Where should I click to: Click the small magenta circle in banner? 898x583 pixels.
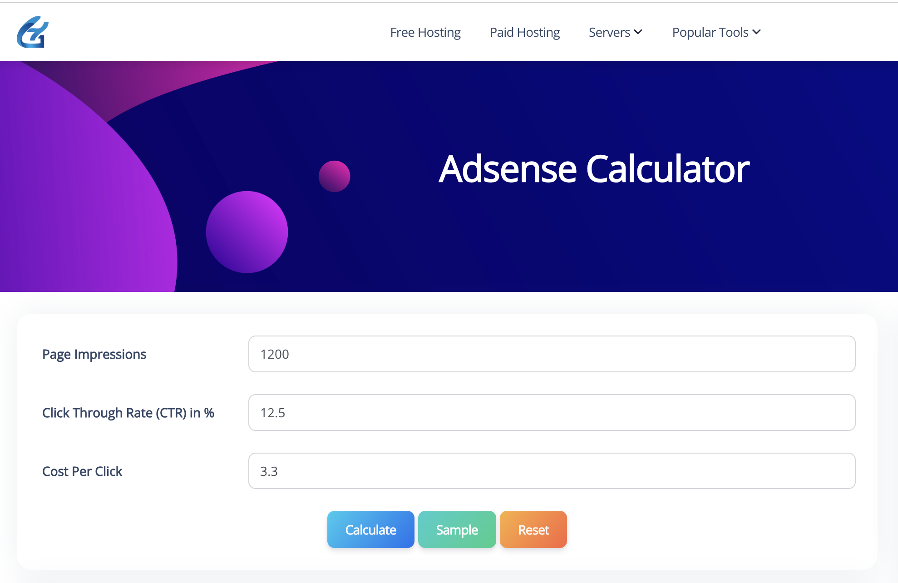334,176
